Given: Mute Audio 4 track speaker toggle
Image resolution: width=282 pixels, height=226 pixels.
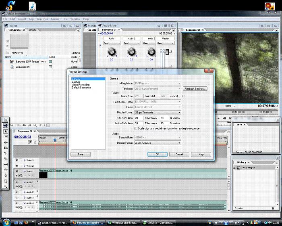Looking at the screenshot, I should [17, 203].
